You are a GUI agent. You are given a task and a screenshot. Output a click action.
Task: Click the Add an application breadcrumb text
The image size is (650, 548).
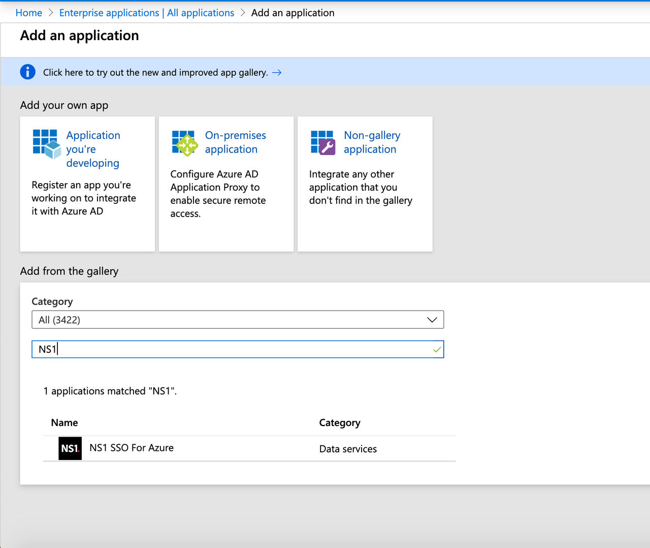(293, 13)
